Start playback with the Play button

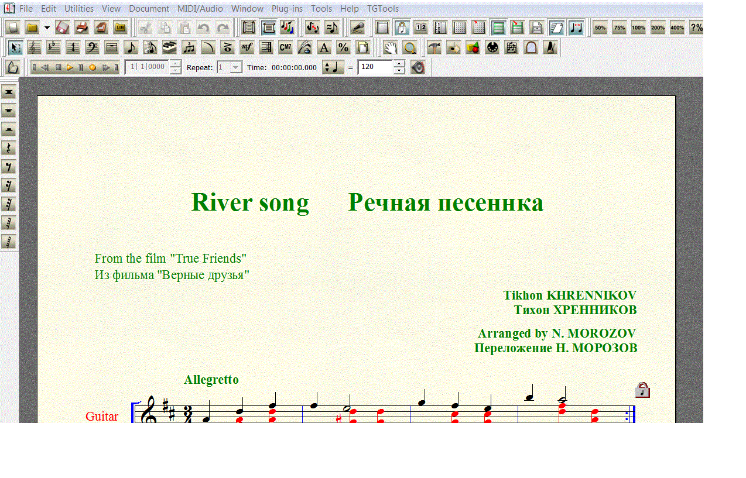pos(70,67)
